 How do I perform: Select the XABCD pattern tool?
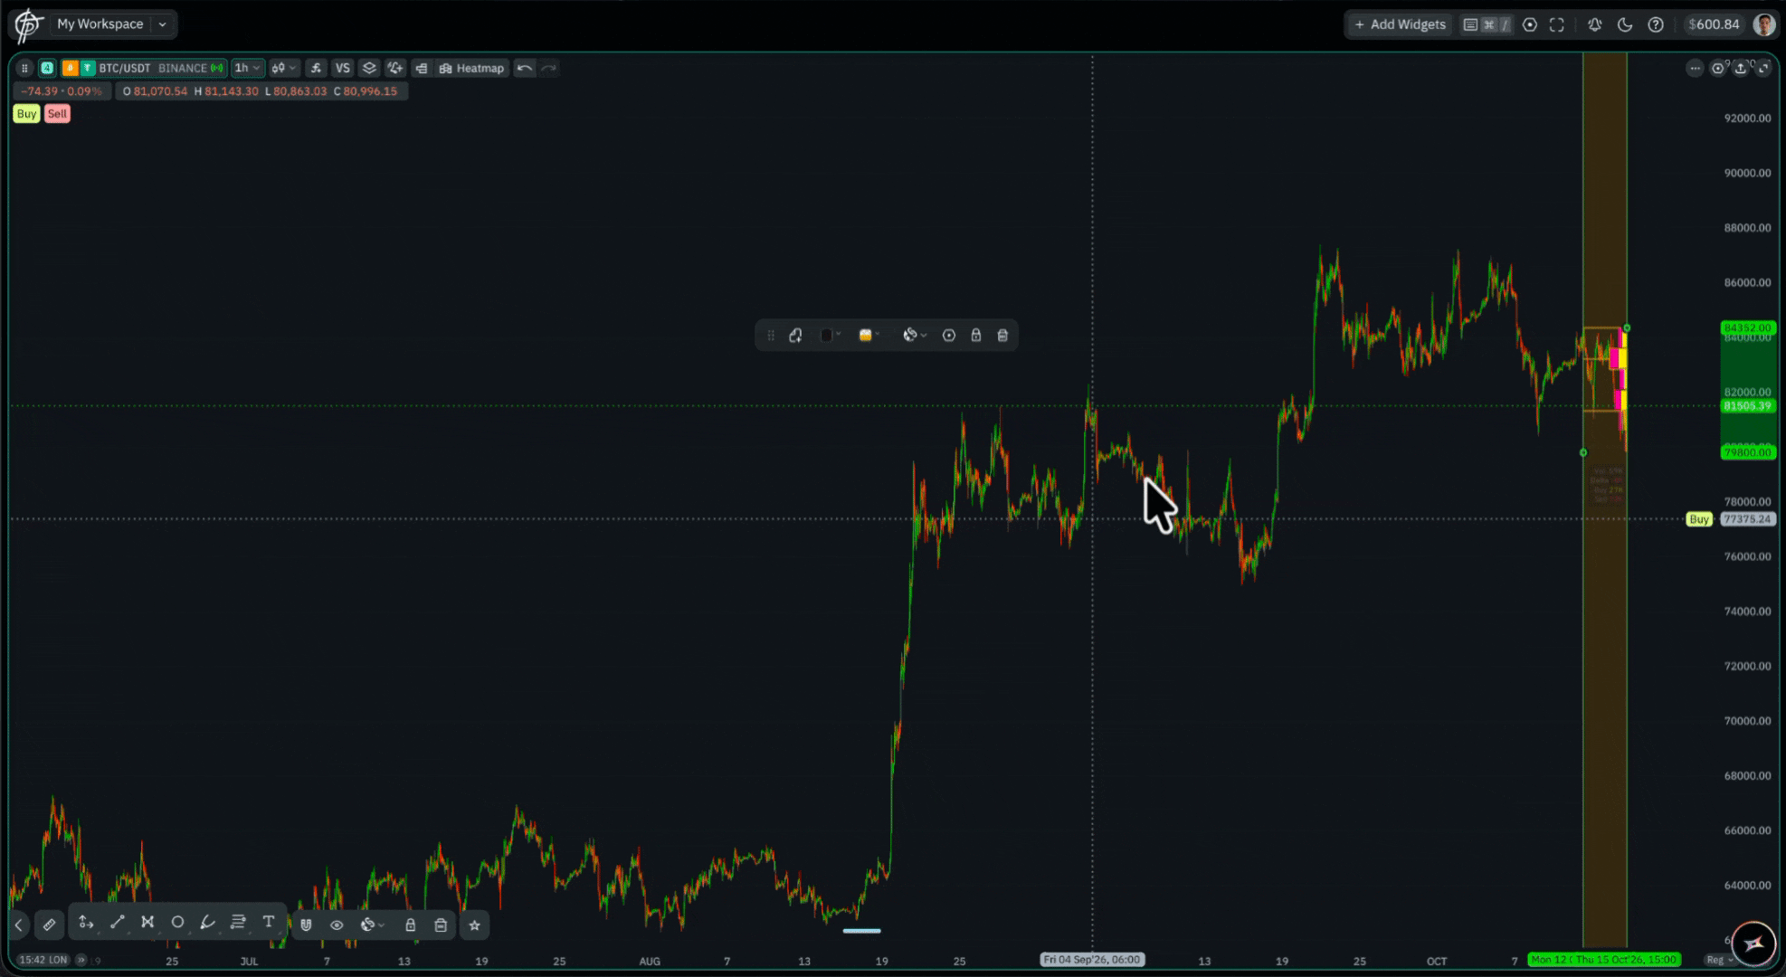point(147,923)
